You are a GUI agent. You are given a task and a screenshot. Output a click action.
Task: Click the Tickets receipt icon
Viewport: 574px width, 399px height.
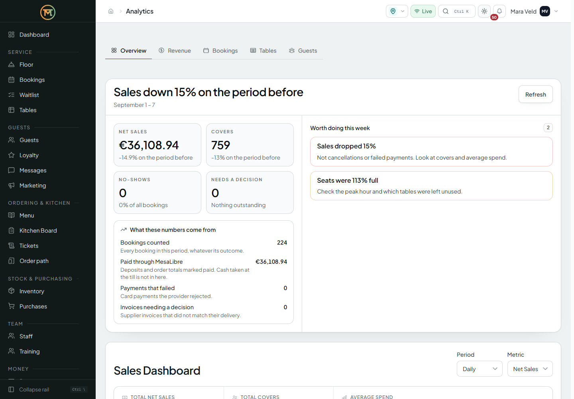12,246
